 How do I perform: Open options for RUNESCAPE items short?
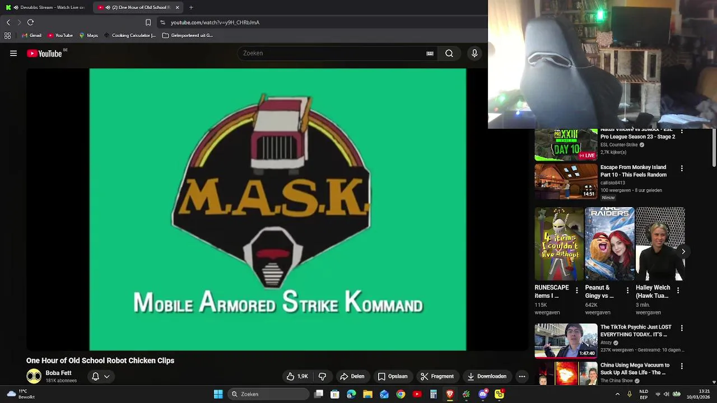pos(576,290)
